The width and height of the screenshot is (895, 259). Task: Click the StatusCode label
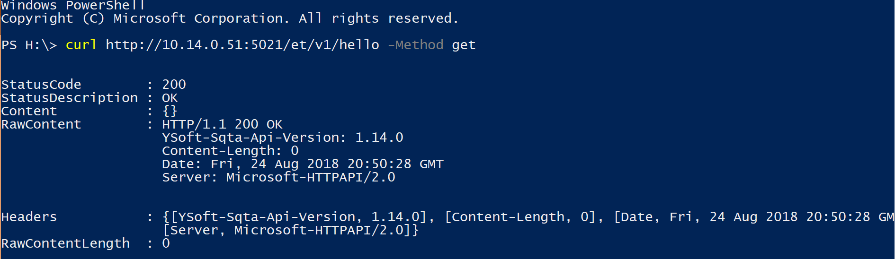(41, 85)
